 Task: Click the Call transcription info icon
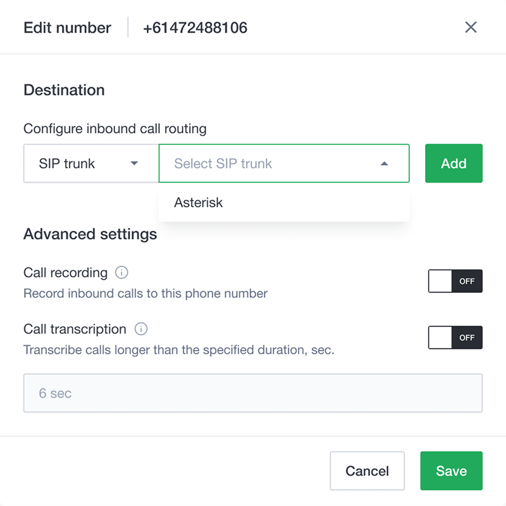click(x=140, y=329)
